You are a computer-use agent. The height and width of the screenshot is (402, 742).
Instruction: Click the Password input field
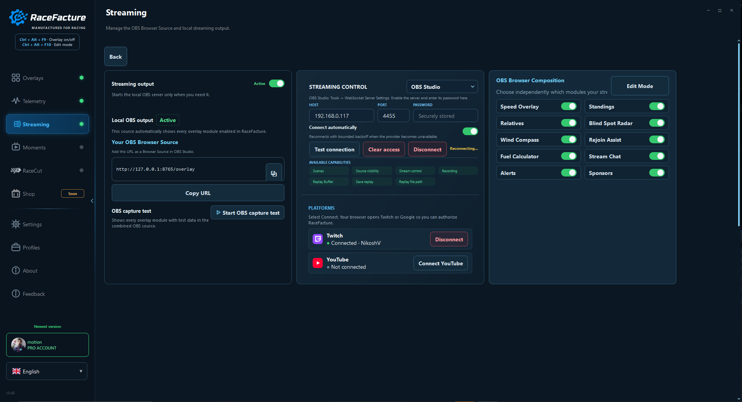(x=445, y=115)
